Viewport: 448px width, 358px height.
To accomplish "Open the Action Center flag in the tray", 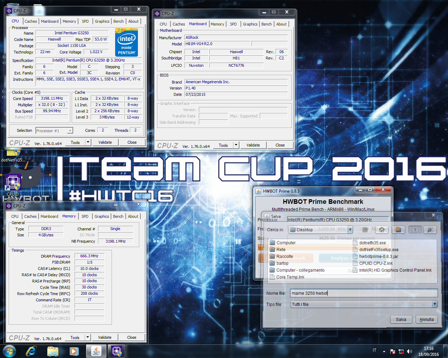I will pyautogui.click(x=393, y=351).
